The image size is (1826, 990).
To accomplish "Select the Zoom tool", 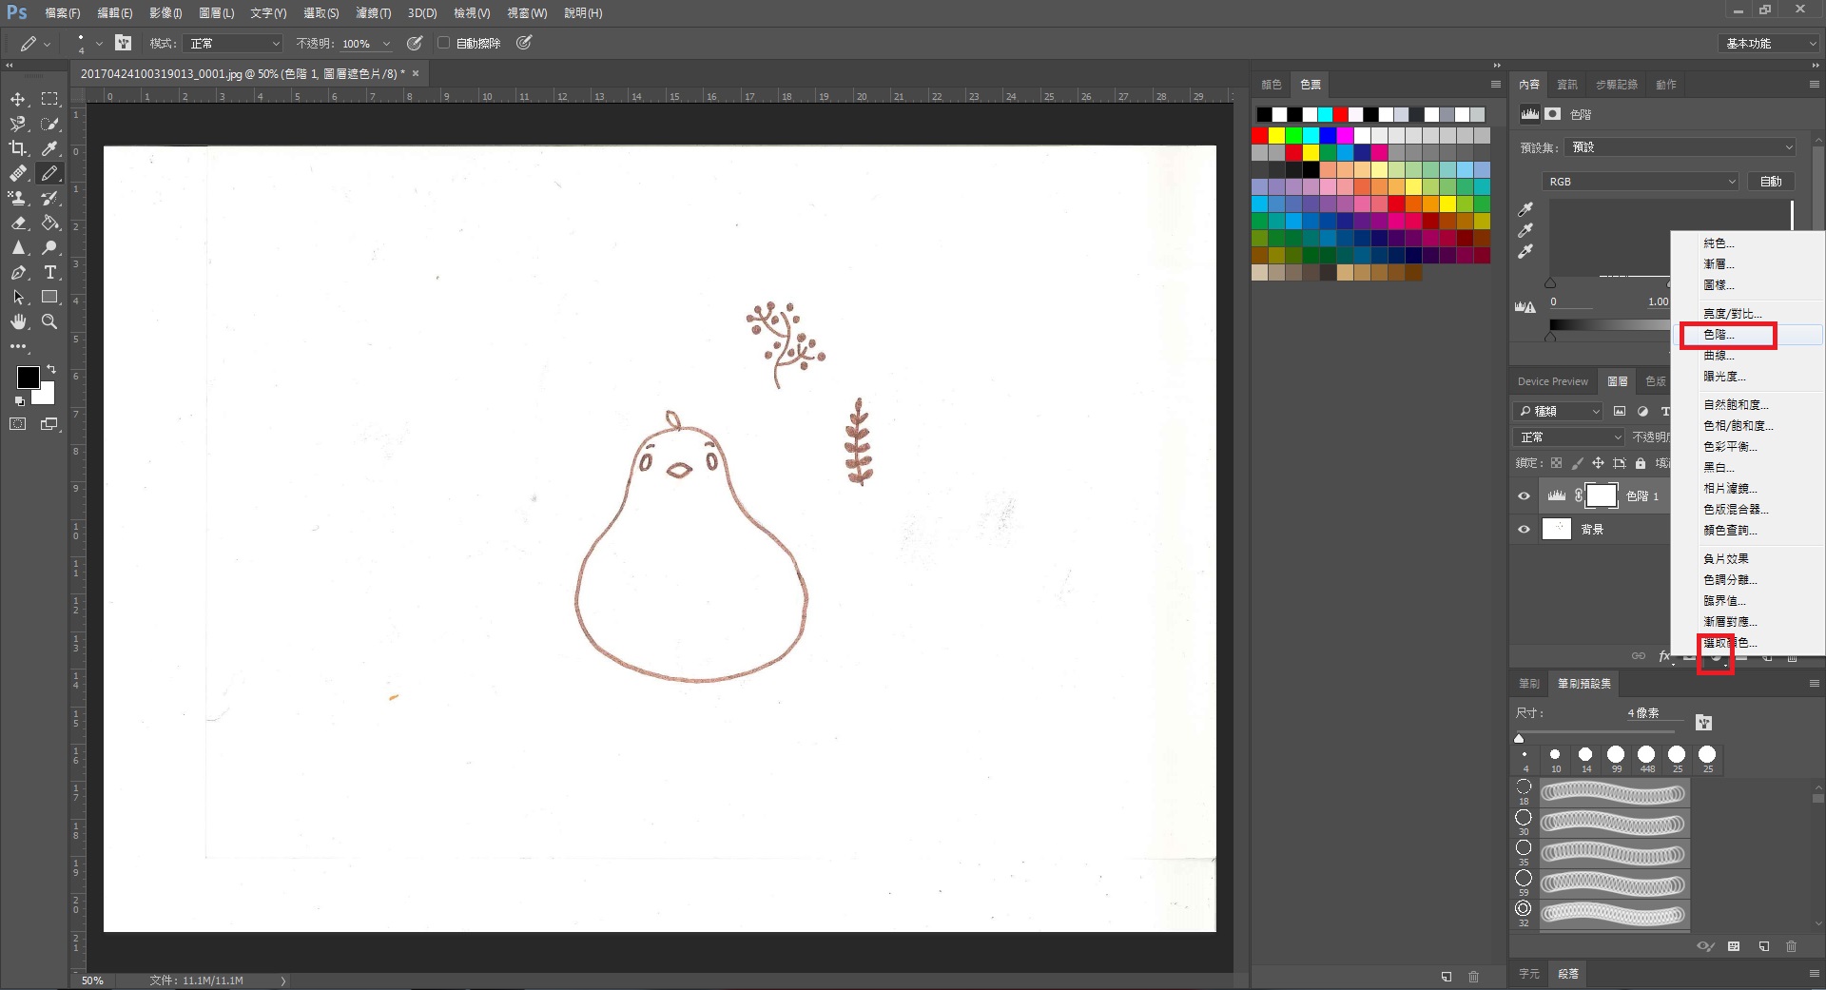I will point(49,321).
